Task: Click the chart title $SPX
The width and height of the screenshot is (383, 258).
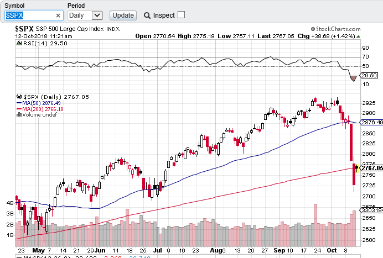Action: pyautogui.click(x=24, y=29)
